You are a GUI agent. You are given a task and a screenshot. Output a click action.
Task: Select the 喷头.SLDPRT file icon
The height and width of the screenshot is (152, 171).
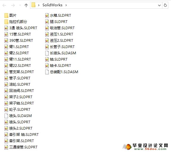pyautogui.click(x=6, y=122)
